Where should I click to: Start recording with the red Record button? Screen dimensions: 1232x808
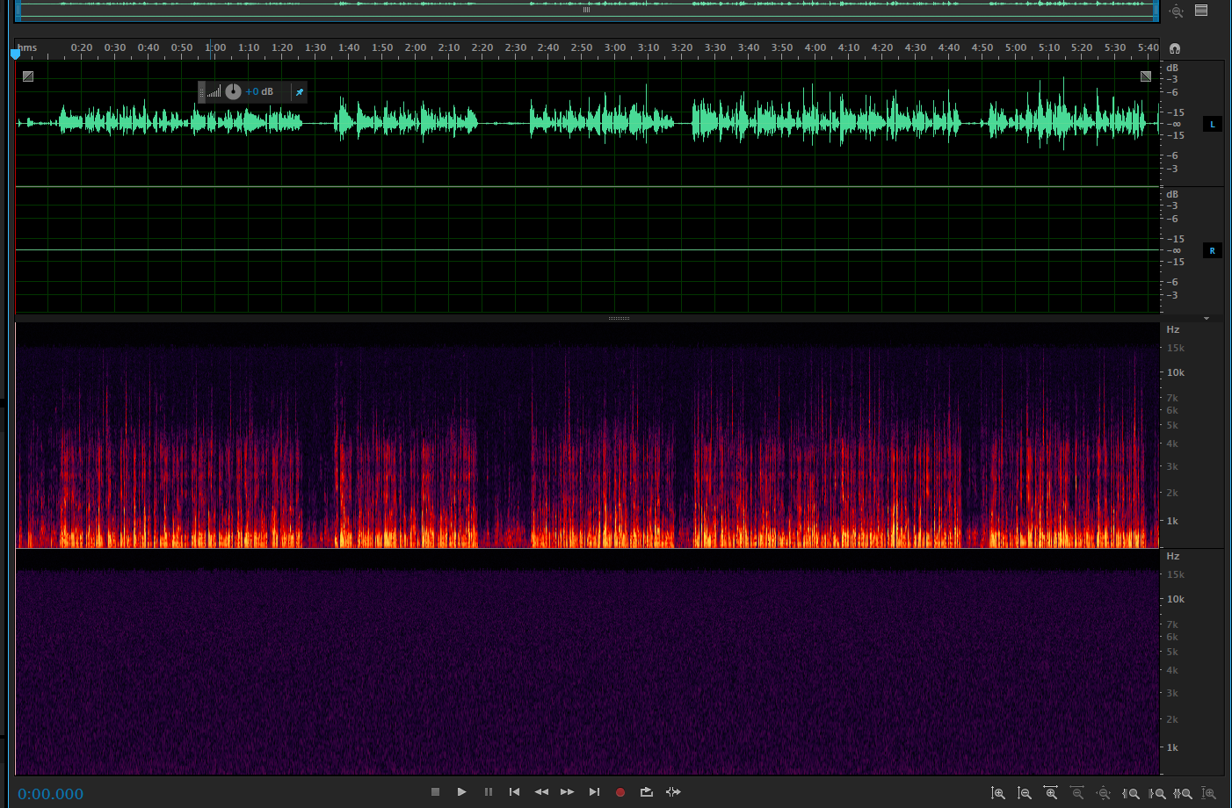620,792
